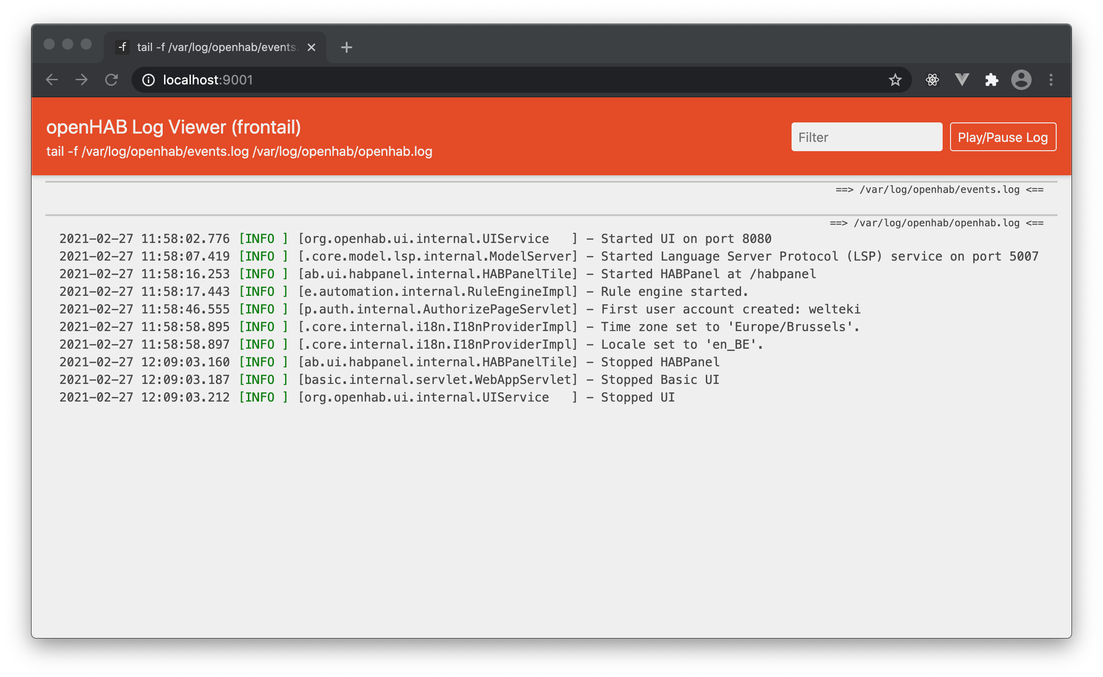The image size is (1103, 677).
Task: Open a new browser tab
Action: 346,47
